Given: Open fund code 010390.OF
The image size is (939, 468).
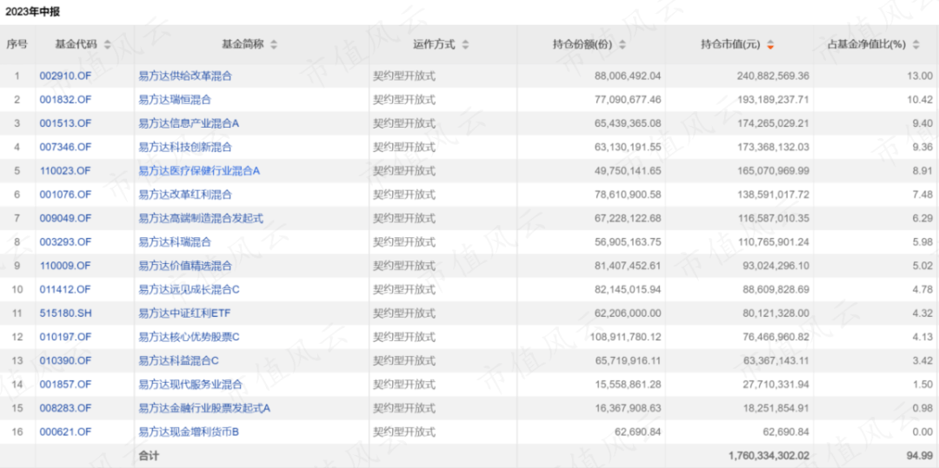Looking at the screenshot, I should point(65,360).
